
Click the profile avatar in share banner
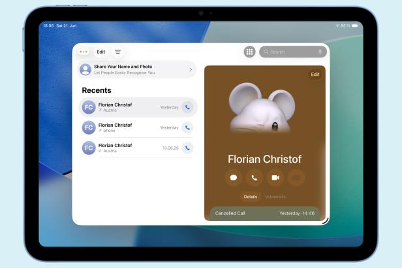(85, 69)
